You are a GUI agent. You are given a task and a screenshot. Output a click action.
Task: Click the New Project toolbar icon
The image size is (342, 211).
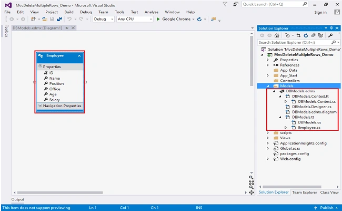33,19
